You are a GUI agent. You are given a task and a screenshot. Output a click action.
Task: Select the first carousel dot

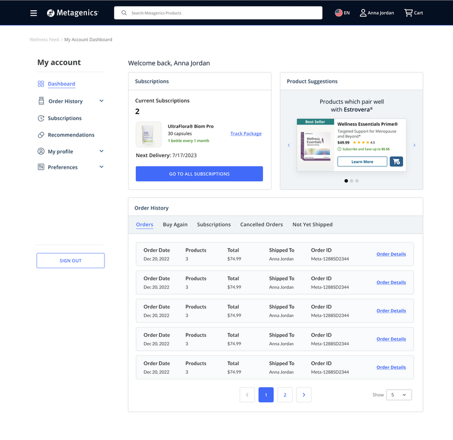[x=346, y=181]
